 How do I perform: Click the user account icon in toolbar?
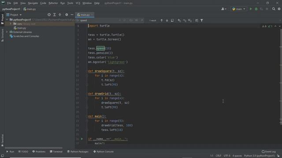(x=224, y=9)
